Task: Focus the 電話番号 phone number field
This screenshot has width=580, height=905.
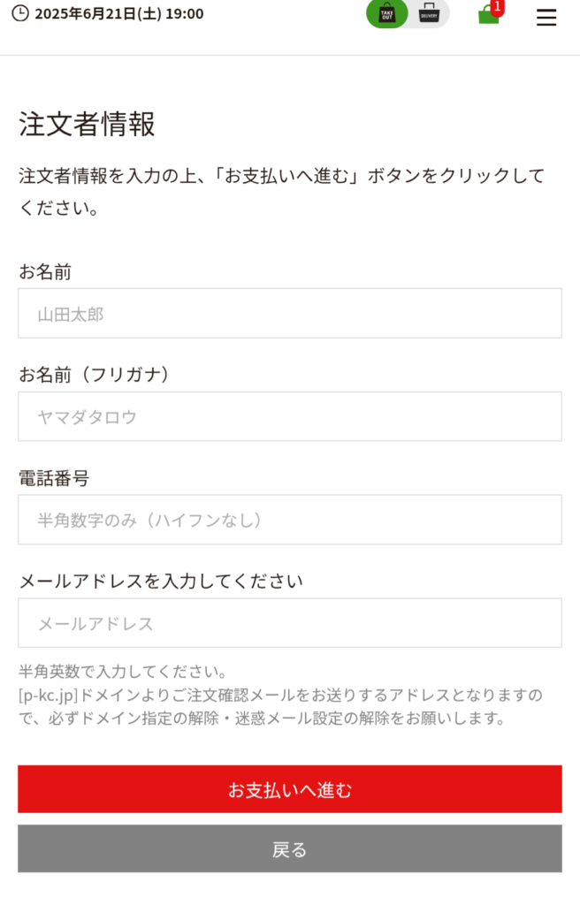Action: coord(290,520)
